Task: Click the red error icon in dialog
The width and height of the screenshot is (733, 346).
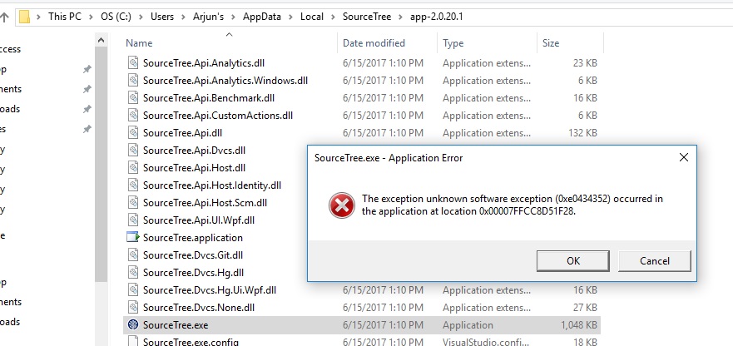Action: pyautogui.click(x=342, y=205)
